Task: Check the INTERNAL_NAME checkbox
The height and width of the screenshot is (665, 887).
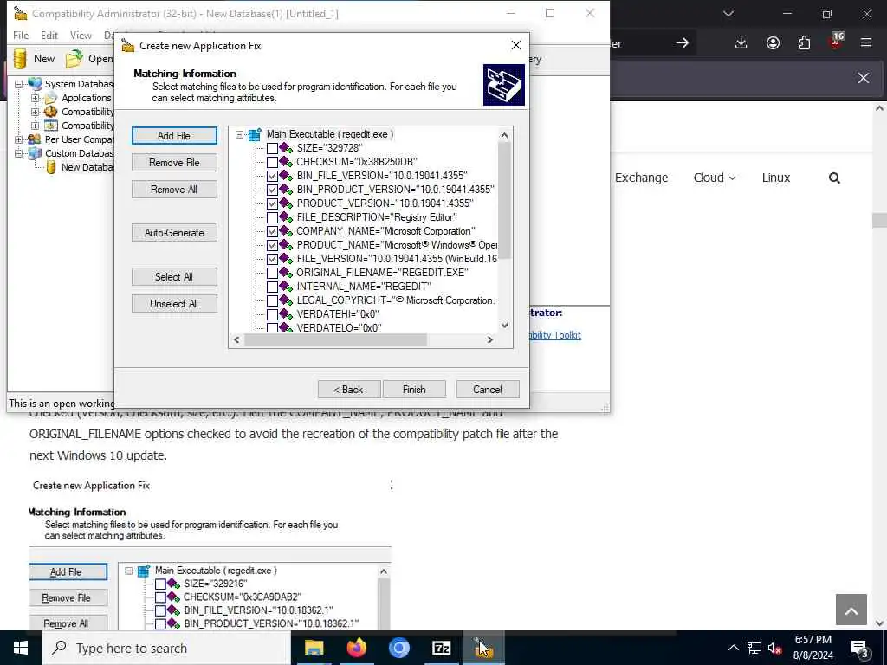Action: coord(272,287)
